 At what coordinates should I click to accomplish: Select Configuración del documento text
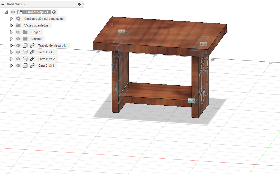(44, 19)
